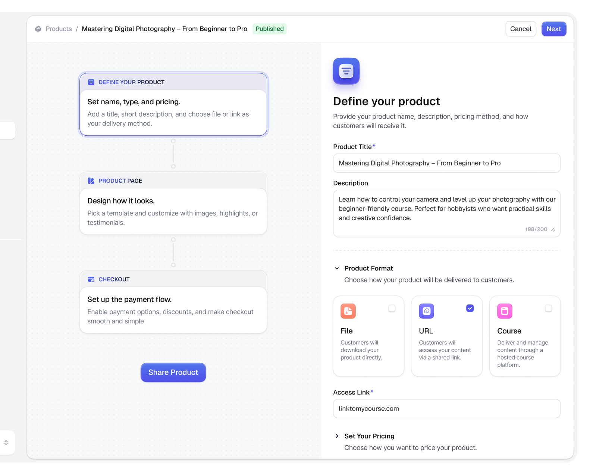Check the File format checkbox
The height and width of the screenshot is (475, 593).
click(x=392, y=308)
